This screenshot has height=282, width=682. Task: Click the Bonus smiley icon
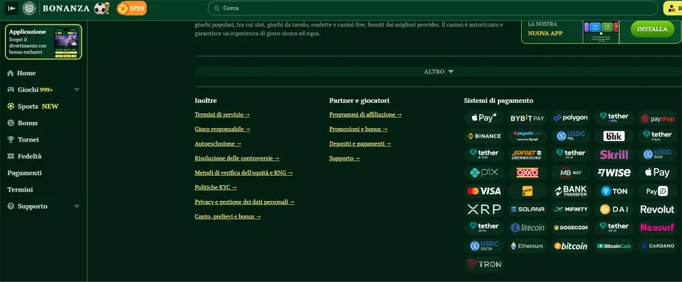pos(10,123)
